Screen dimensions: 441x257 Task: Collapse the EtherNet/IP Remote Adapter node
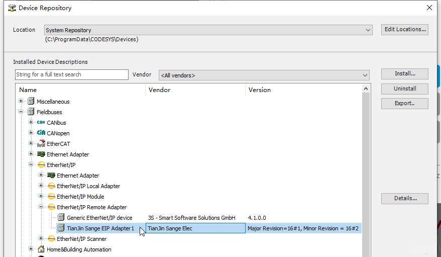click(41, 207)
